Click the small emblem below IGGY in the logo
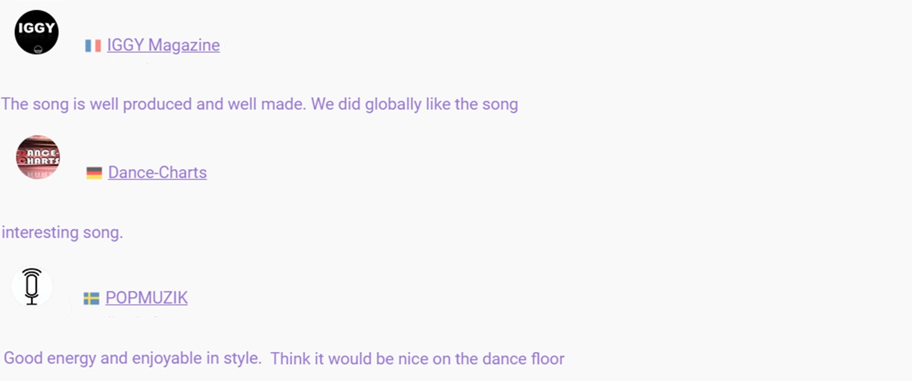 [x=38, y=49]
